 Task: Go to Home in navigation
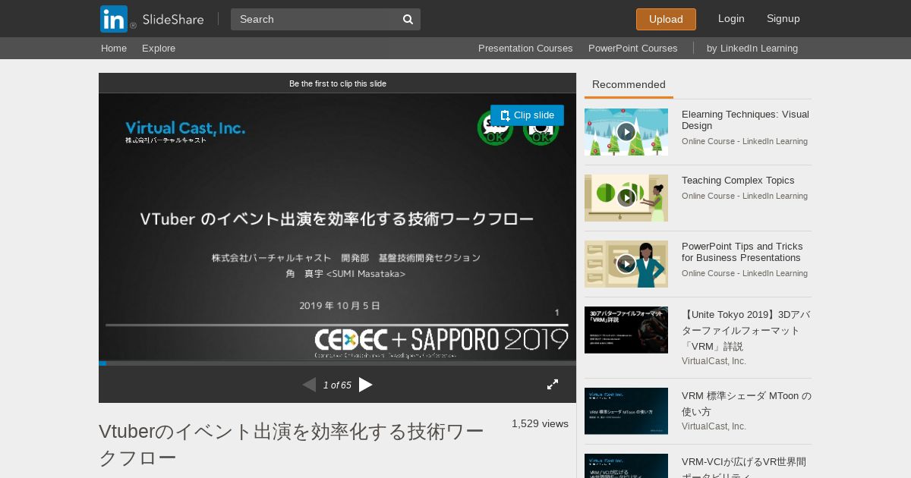(x=114, y=48)
